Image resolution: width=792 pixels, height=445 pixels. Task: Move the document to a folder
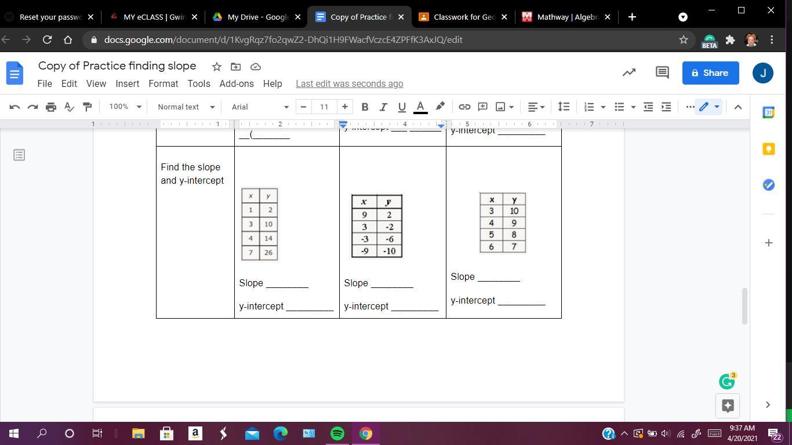(x=235, y=67)
